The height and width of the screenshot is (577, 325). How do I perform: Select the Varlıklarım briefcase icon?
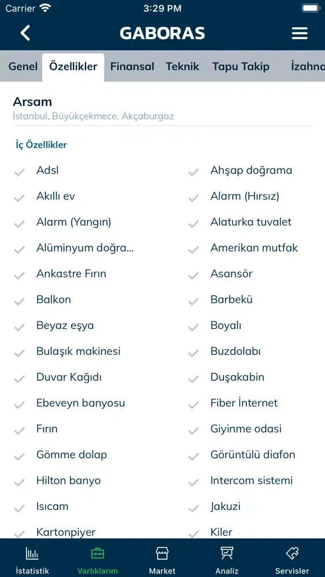(x=98, y=553)
